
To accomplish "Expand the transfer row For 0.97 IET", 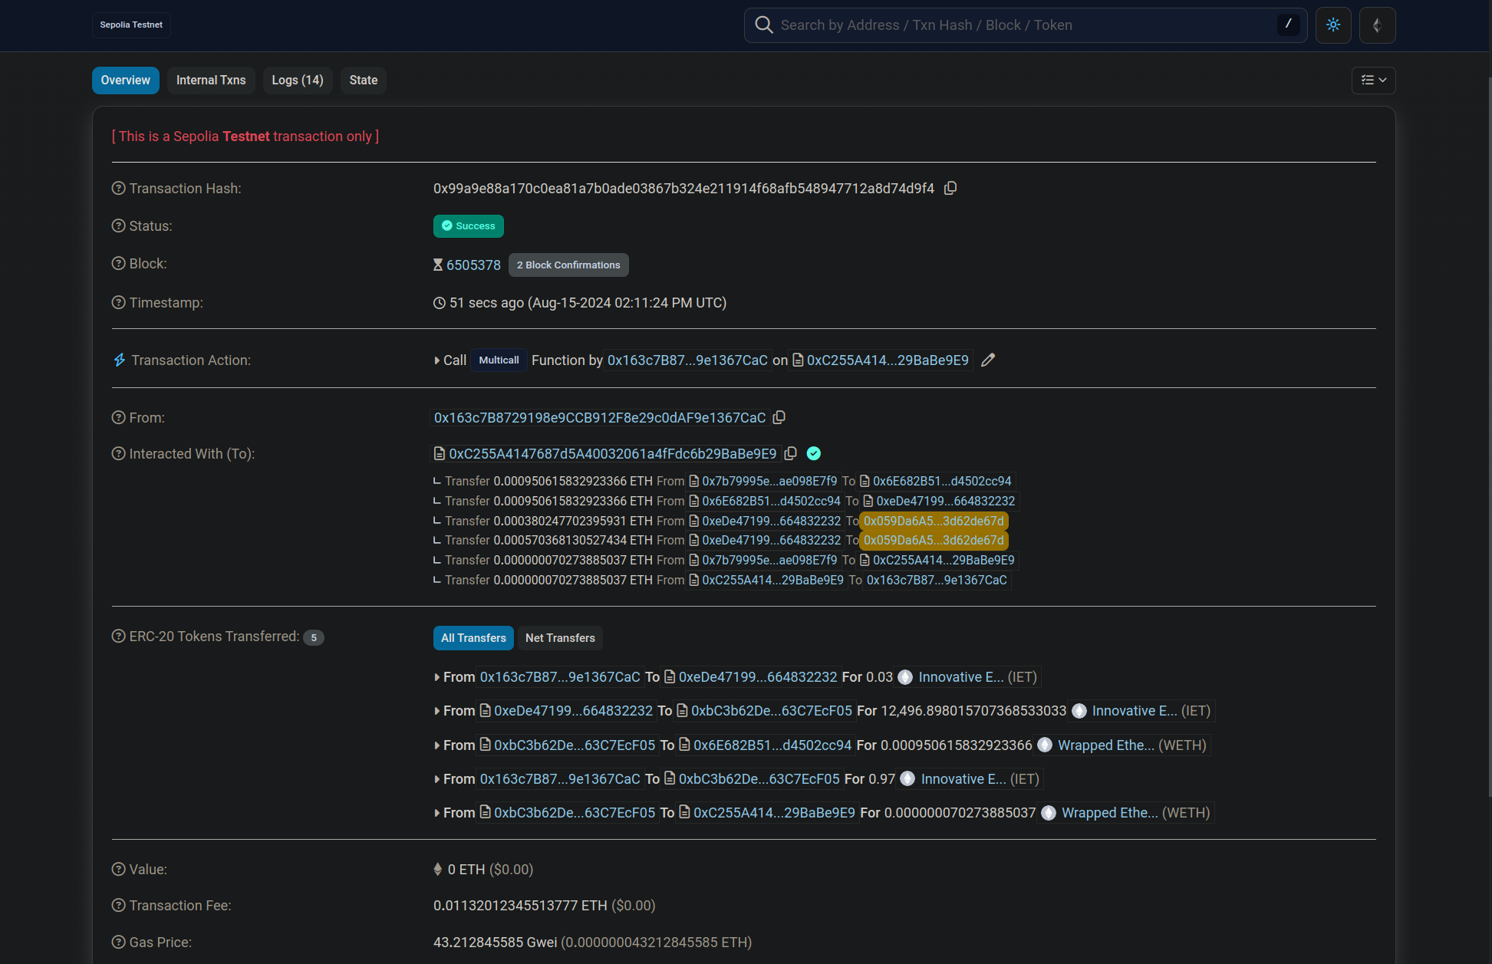I will [x=437, y=779].
